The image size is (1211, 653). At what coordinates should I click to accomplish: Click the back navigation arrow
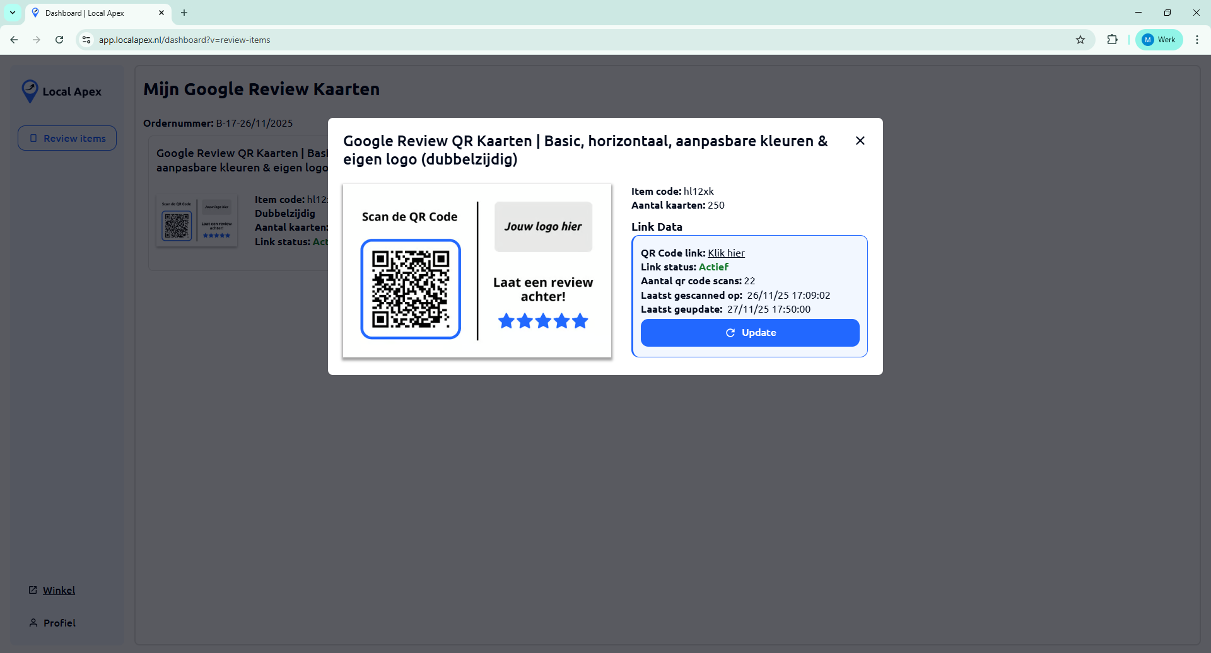[x=14, y=39]
